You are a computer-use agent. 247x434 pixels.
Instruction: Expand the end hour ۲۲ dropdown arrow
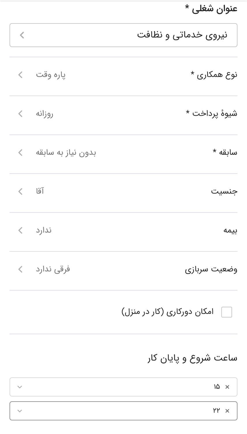tap(20, 411)
